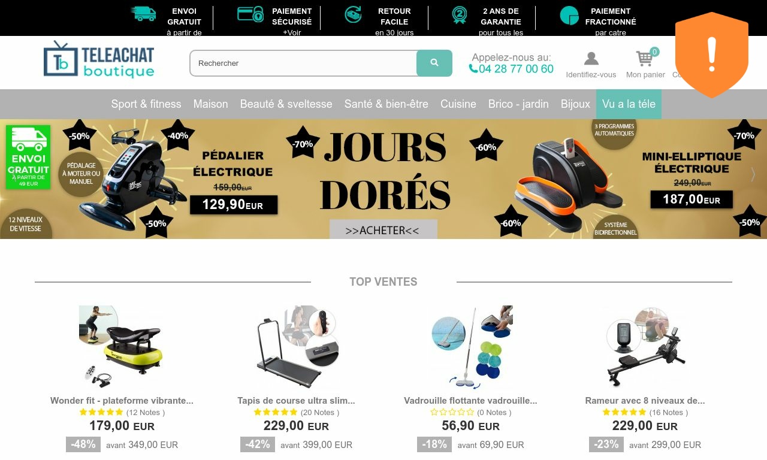
Task: Click the Wonder fit vibrating platform thumbnail
Action: 122,347
